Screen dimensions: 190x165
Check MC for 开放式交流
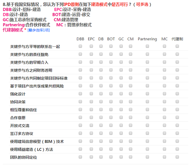pyautogui.click(x=165, y=125)
